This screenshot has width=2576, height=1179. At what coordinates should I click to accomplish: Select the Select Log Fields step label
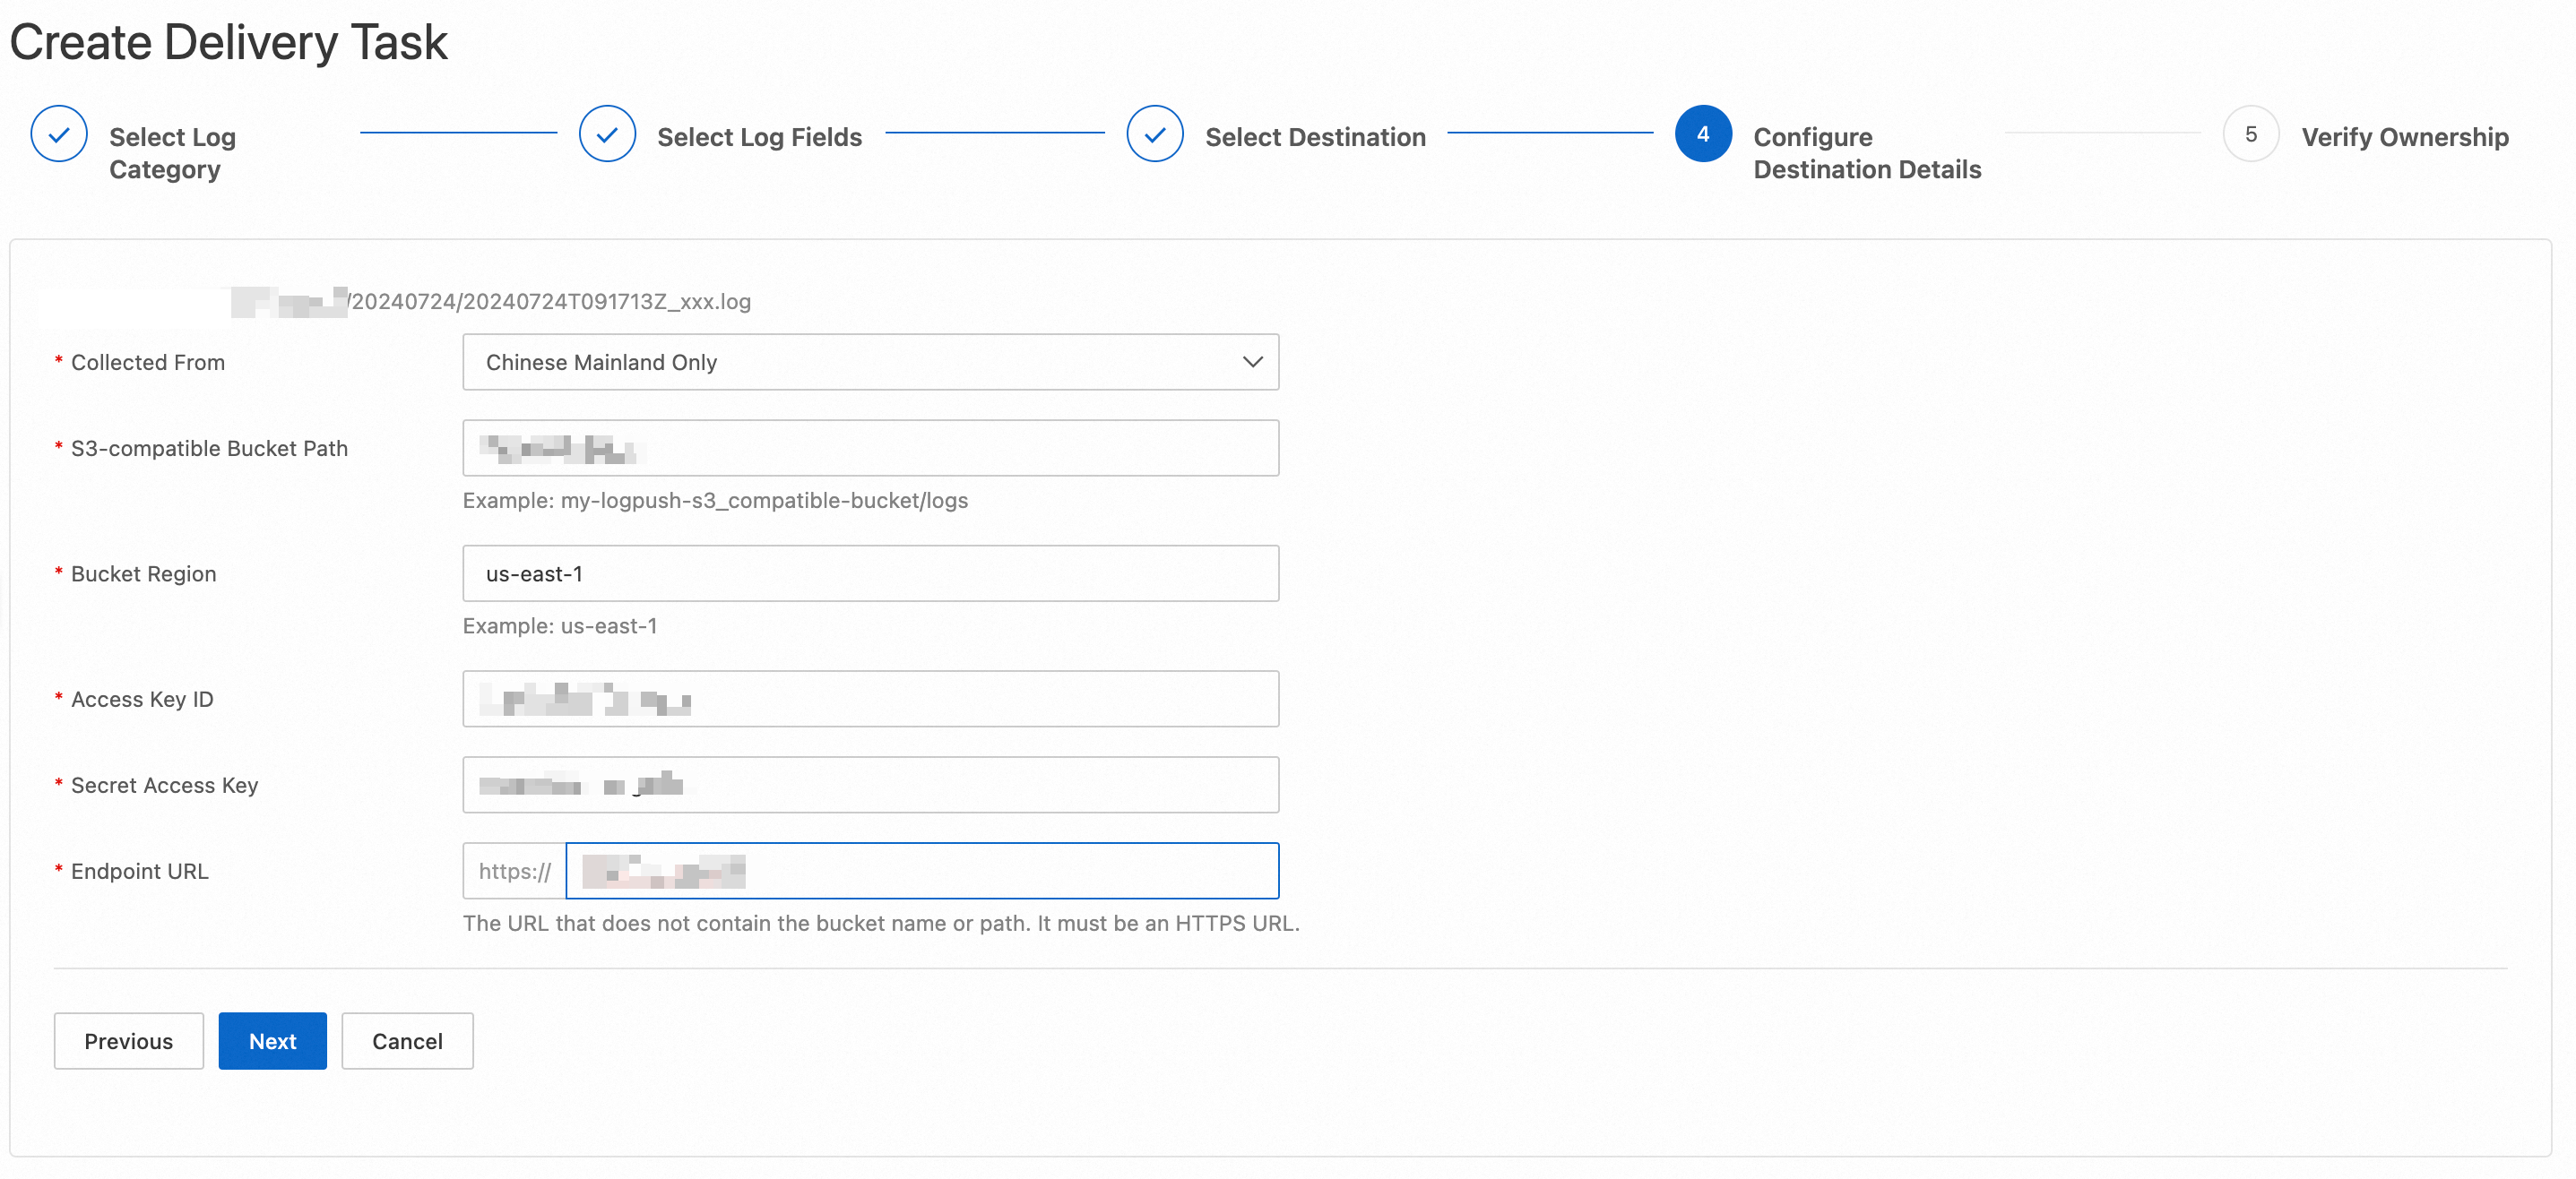759,137
